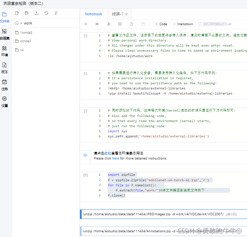The width and height of the screenshot is (247, 237).
Task: Switch to the 终端-1 terminal tab
Action: point(117,14)
